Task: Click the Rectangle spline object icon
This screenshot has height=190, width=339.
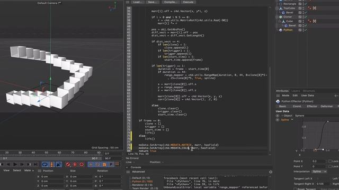Action: pos(281,4)
